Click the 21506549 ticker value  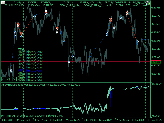click(x=35, y=5)
